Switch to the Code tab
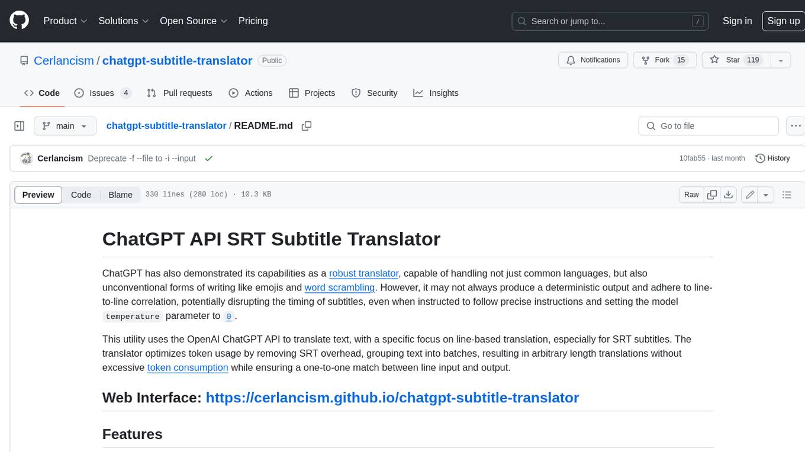This screenshot has height=452, width=805. (42, 93)
